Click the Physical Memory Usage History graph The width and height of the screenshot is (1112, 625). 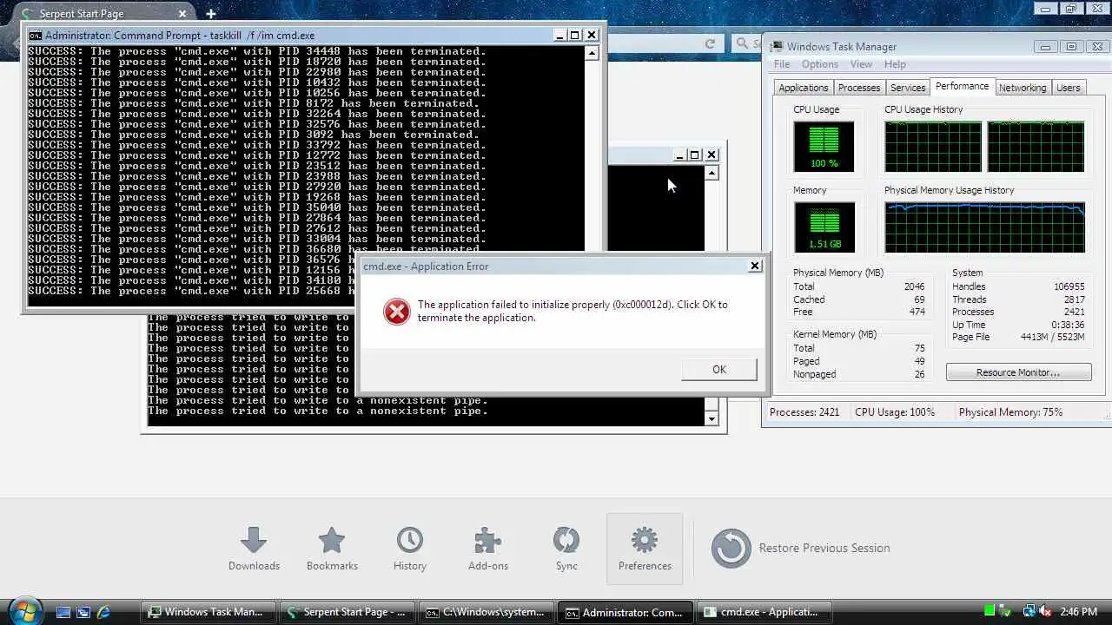pyautogui.click(x=984, y=227)
